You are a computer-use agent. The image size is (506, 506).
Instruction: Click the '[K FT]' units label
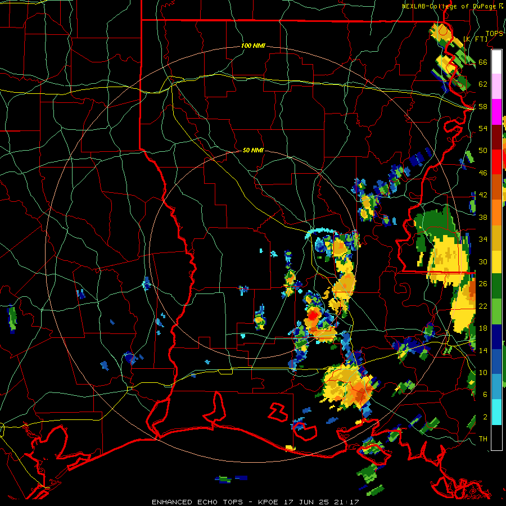pyautogui.click(x=475, y=39)
